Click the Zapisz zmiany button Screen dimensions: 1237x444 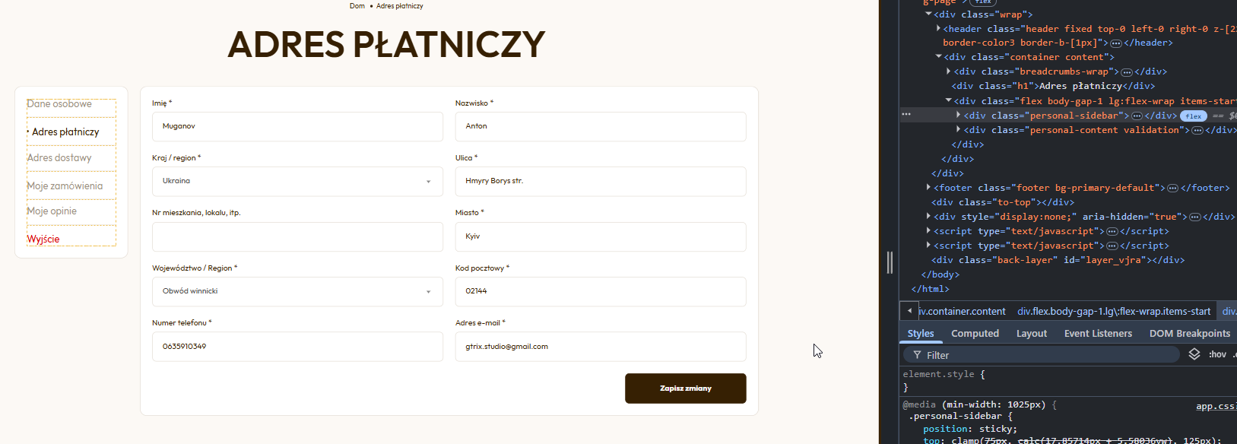[685, 388]
